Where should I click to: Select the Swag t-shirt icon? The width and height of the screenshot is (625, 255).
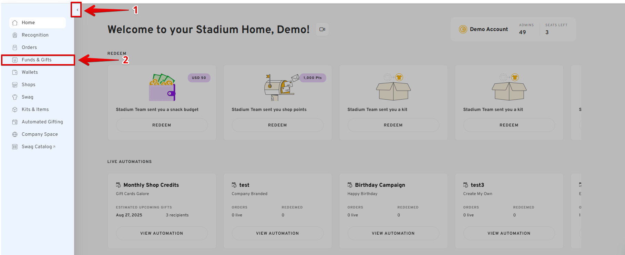[15, 97]
